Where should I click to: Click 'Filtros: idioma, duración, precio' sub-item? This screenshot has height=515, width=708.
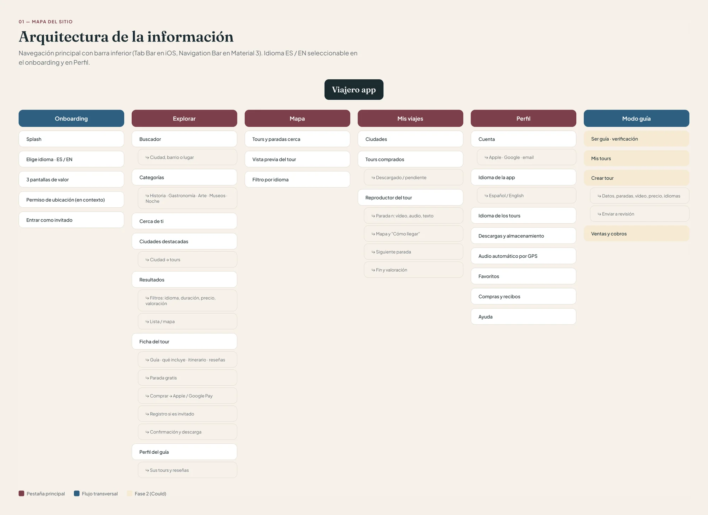click(187, 301)
